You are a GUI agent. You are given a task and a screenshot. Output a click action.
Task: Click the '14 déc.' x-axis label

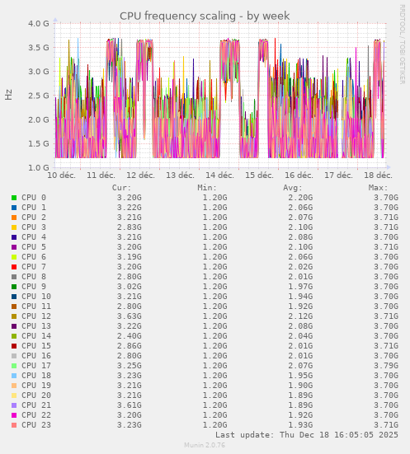(219, 176)
